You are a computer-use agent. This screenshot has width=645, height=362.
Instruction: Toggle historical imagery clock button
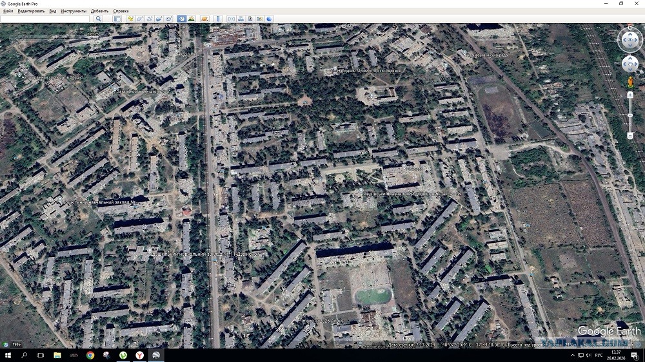182,19
